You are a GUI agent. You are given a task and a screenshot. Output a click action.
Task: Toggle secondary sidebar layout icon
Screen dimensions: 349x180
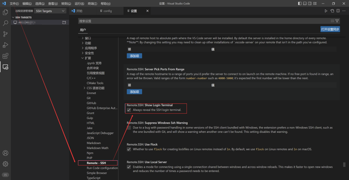(x=310, y=4)
